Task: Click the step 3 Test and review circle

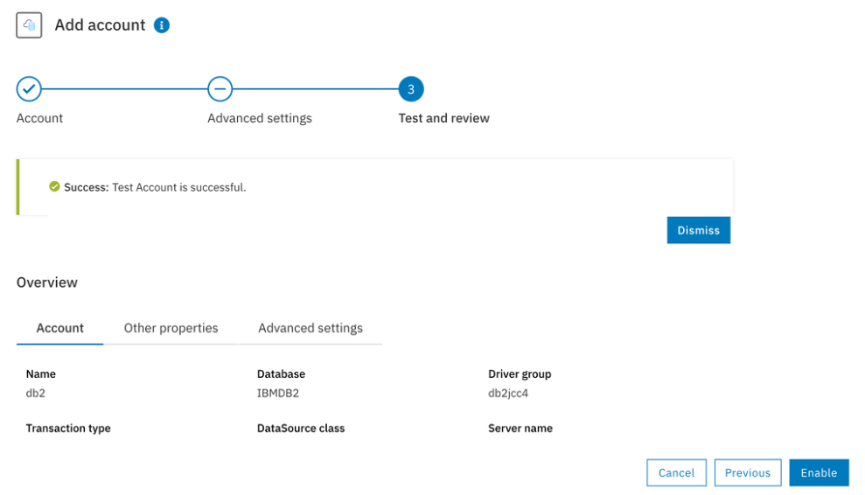Action: (x=411, y=89)
